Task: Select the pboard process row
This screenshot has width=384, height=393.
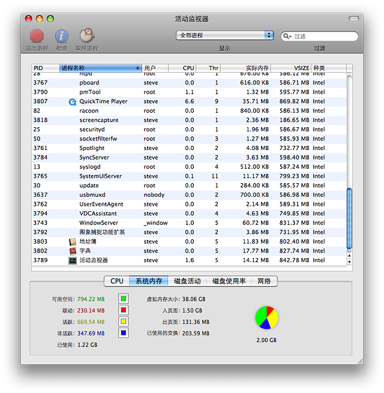Action: point(189,83)
